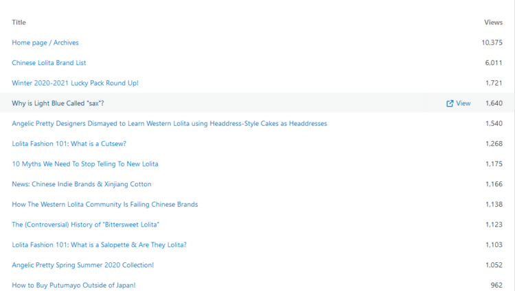515x291 pixels.
Task: Click the 1,640 views value on the highlighted row
Action: (494, 103)
